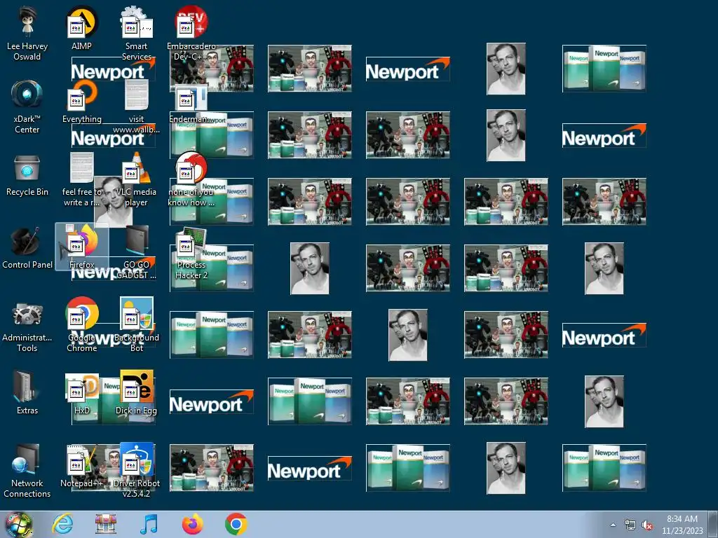Select the 'visit www.wallb...' text file

coord(137,106)
